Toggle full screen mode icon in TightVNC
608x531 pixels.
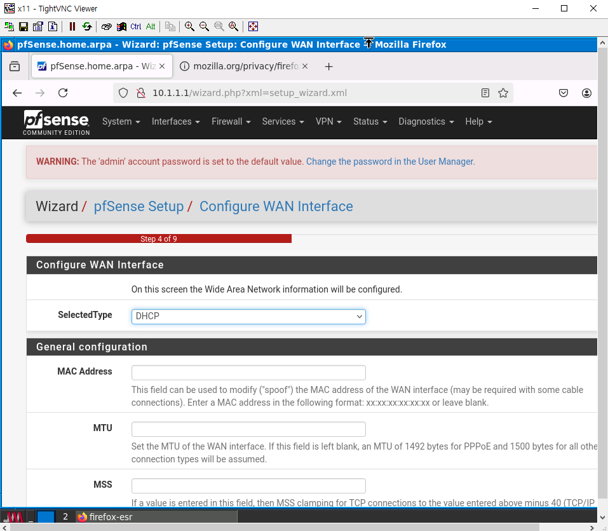pos(253,27)
